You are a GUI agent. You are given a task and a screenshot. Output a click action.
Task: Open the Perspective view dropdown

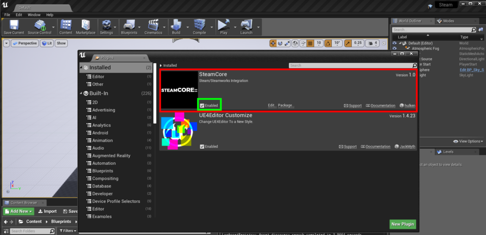pos(25,43)
